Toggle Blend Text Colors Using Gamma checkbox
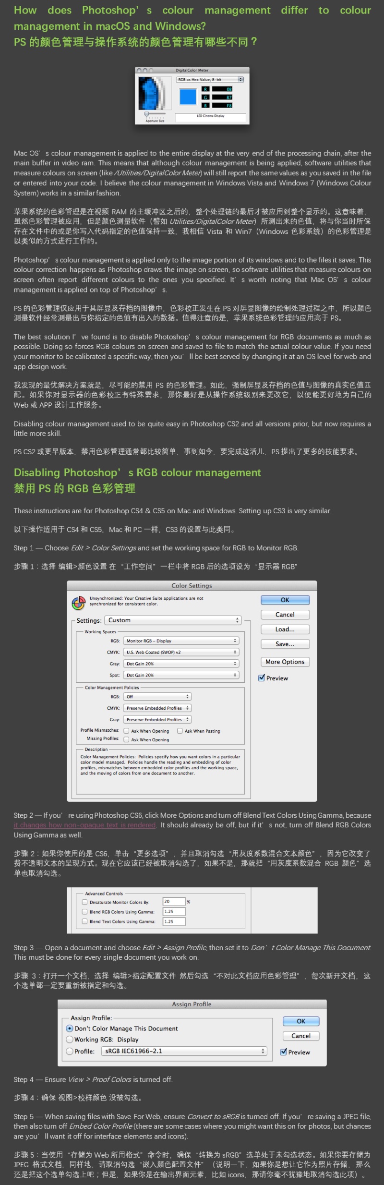 tap(84, 921)
